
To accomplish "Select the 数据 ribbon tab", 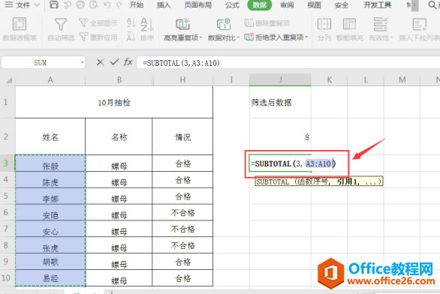I will (x=260, y=5).
